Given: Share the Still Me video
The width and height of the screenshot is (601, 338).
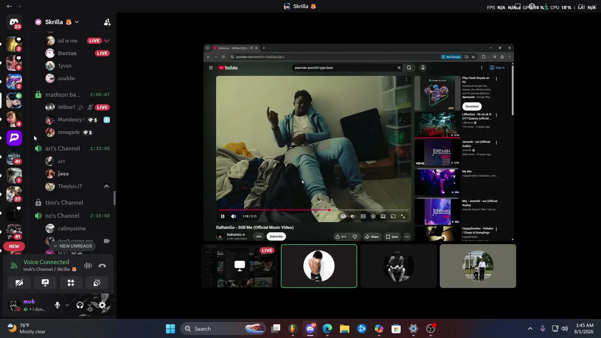Looking at the screenshot, I should [x=372, y=237].
